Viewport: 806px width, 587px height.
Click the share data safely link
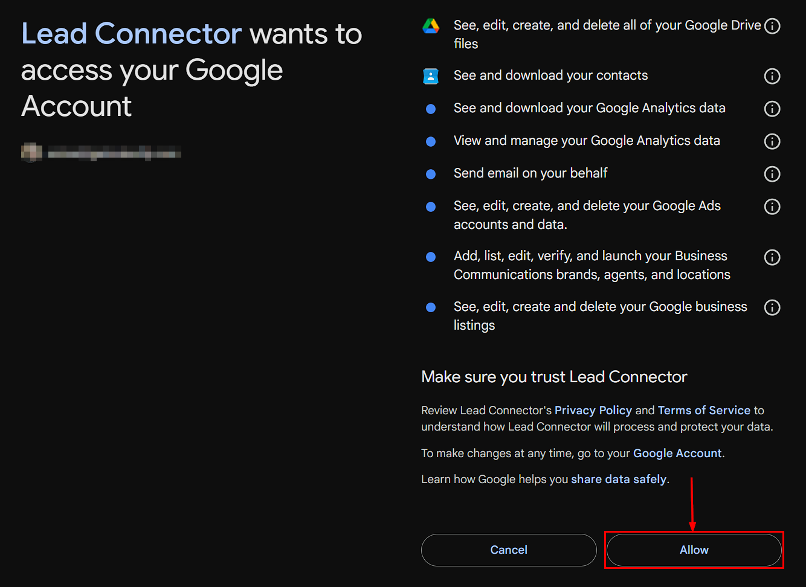coord(618,479)
